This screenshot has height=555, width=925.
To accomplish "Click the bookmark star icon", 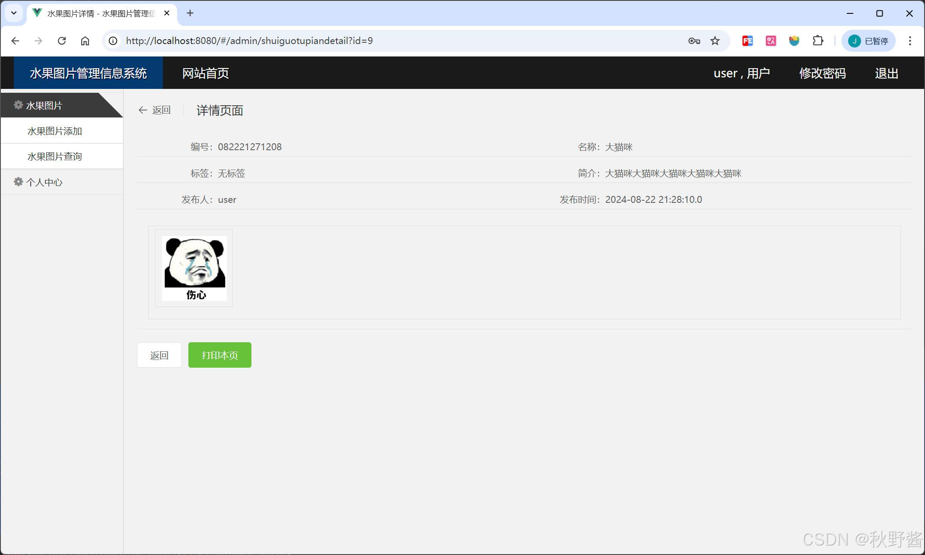I will click(715, 41).
